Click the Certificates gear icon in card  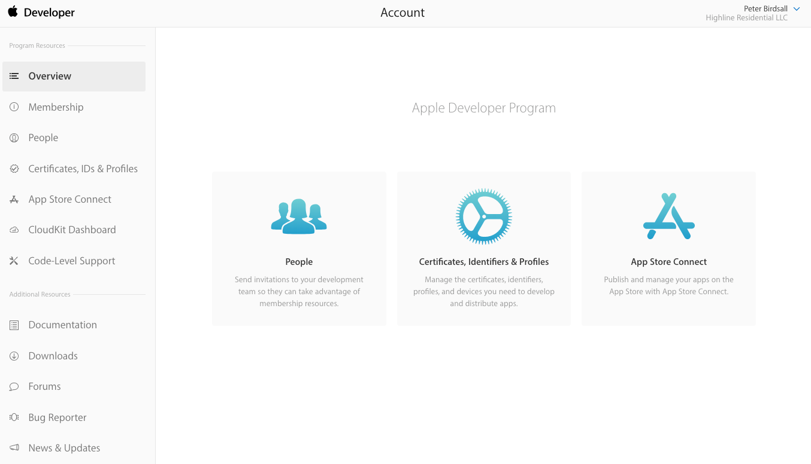484,216
